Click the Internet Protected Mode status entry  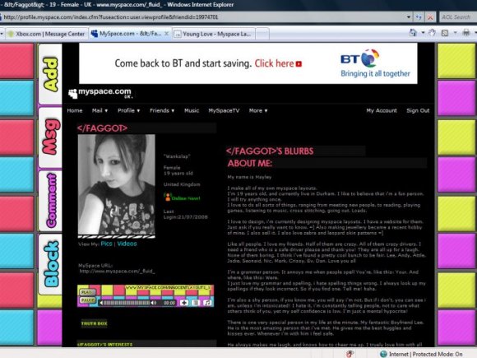coord(421,354)
